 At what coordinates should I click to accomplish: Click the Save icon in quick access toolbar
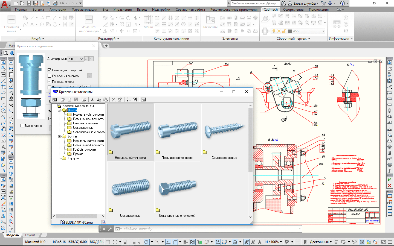pyautogui.click(x=29, y=3)
